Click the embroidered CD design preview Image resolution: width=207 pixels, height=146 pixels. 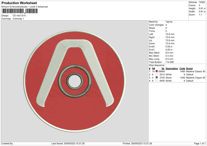75,81
